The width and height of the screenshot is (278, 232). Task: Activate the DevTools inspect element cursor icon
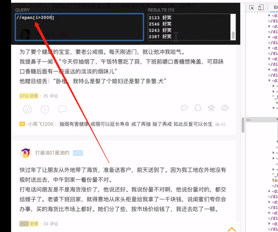(x=252, y=8)
